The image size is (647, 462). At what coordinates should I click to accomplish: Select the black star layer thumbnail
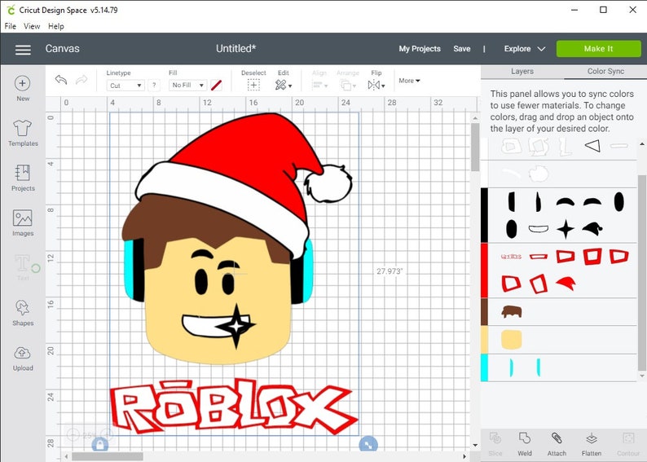click(x=566, y=229)
